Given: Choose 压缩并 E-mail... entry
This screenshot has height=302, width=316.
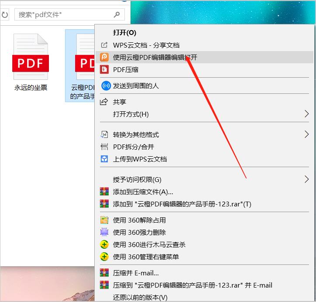Looking at the screenshot, I should click(x=204, y=273).
